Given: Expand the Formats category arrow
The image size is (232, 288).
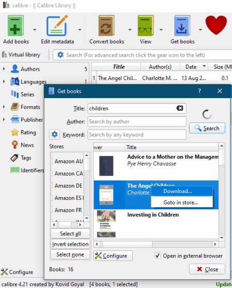Looking at the screenshot, I should tap(4, 107).
